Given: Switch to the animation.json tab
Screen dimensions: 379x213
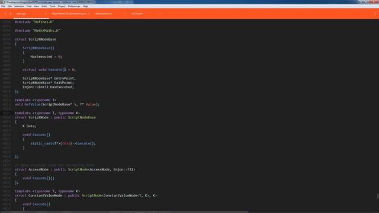Looking at the screenshot, I should (x=69, y=14).
